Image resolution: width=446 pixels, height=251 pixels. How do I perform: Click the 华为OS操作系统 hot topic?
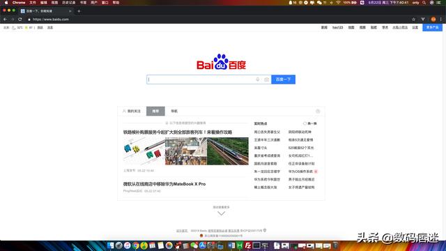(x=300, y=172)
